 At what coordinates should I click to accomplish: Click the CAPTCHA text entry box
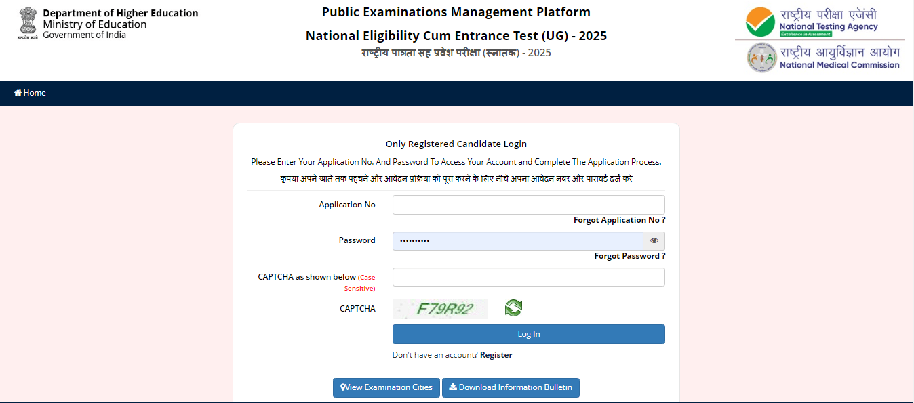528,277
